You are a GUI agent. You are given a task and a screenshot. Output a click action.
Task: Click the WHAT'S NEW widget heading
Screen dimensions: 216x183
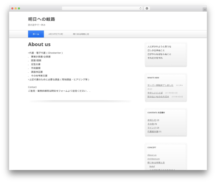coord(153,77)
